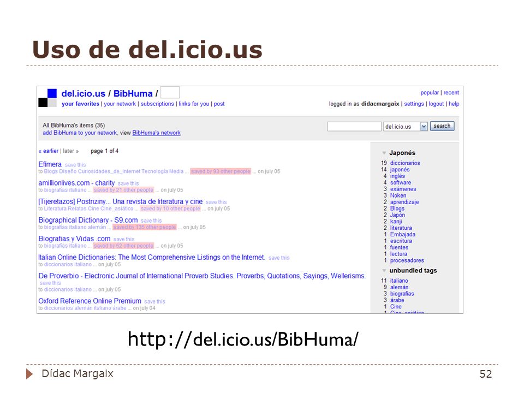The height and width of the screenshot is (393, 524).
Task: Open links for you
Action: click(194, 104)
